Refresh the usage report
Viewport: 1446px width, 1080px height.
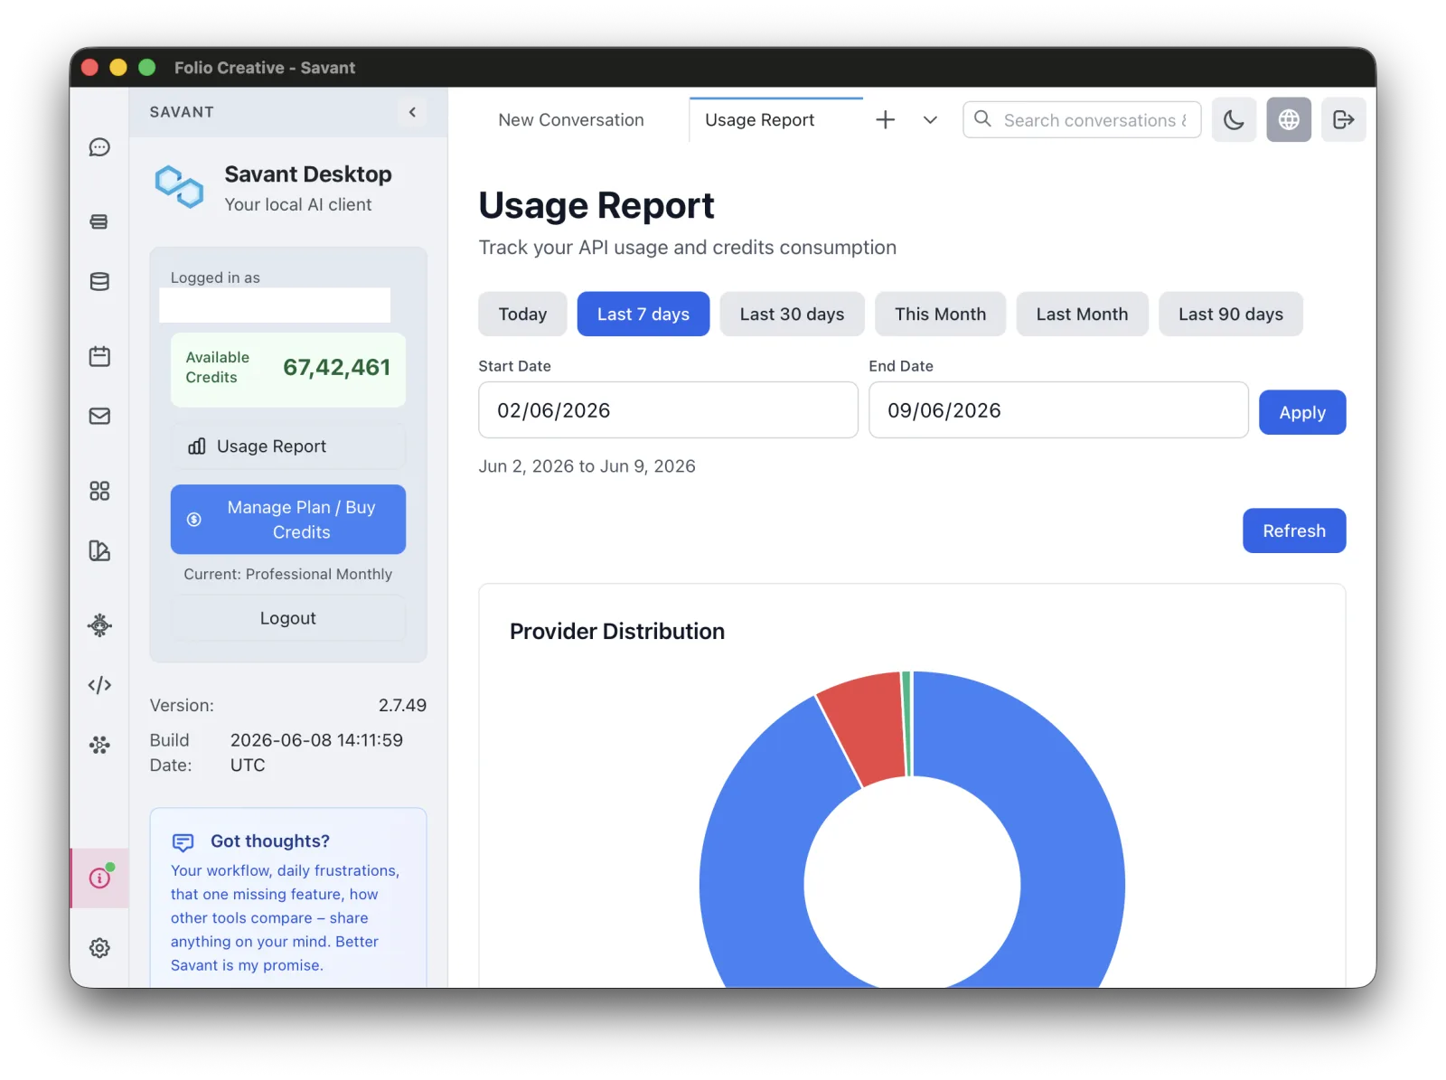click(1294, 531)
